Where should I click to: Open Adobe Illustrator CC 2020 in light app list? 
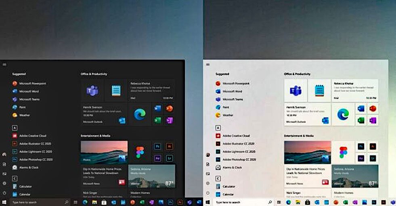tap(235, 143)
